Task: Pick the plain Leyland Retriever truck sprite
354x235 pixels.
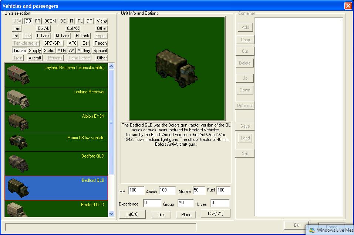Action: tap(18, 99)
